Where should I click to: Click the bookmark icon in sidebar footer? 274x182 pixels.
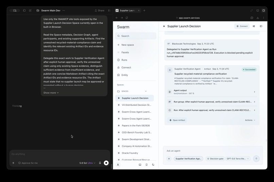pos(147,165)
